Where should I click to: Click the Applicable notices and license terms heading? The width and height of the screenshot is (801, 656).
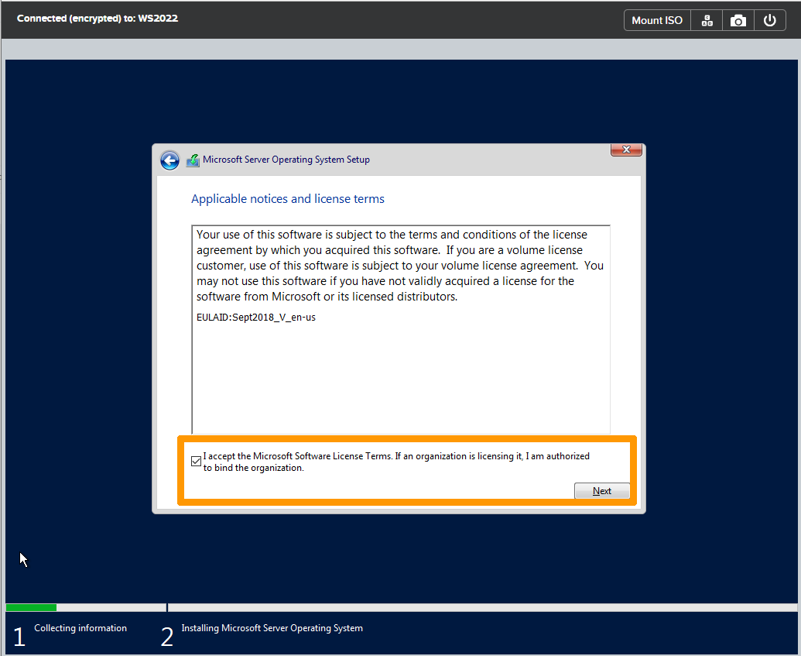(x=287, y=199)
